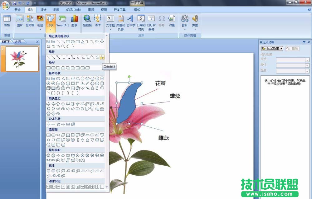
Task: Choose a smiley face from basic shapes
Action: (x=77, y=88)
